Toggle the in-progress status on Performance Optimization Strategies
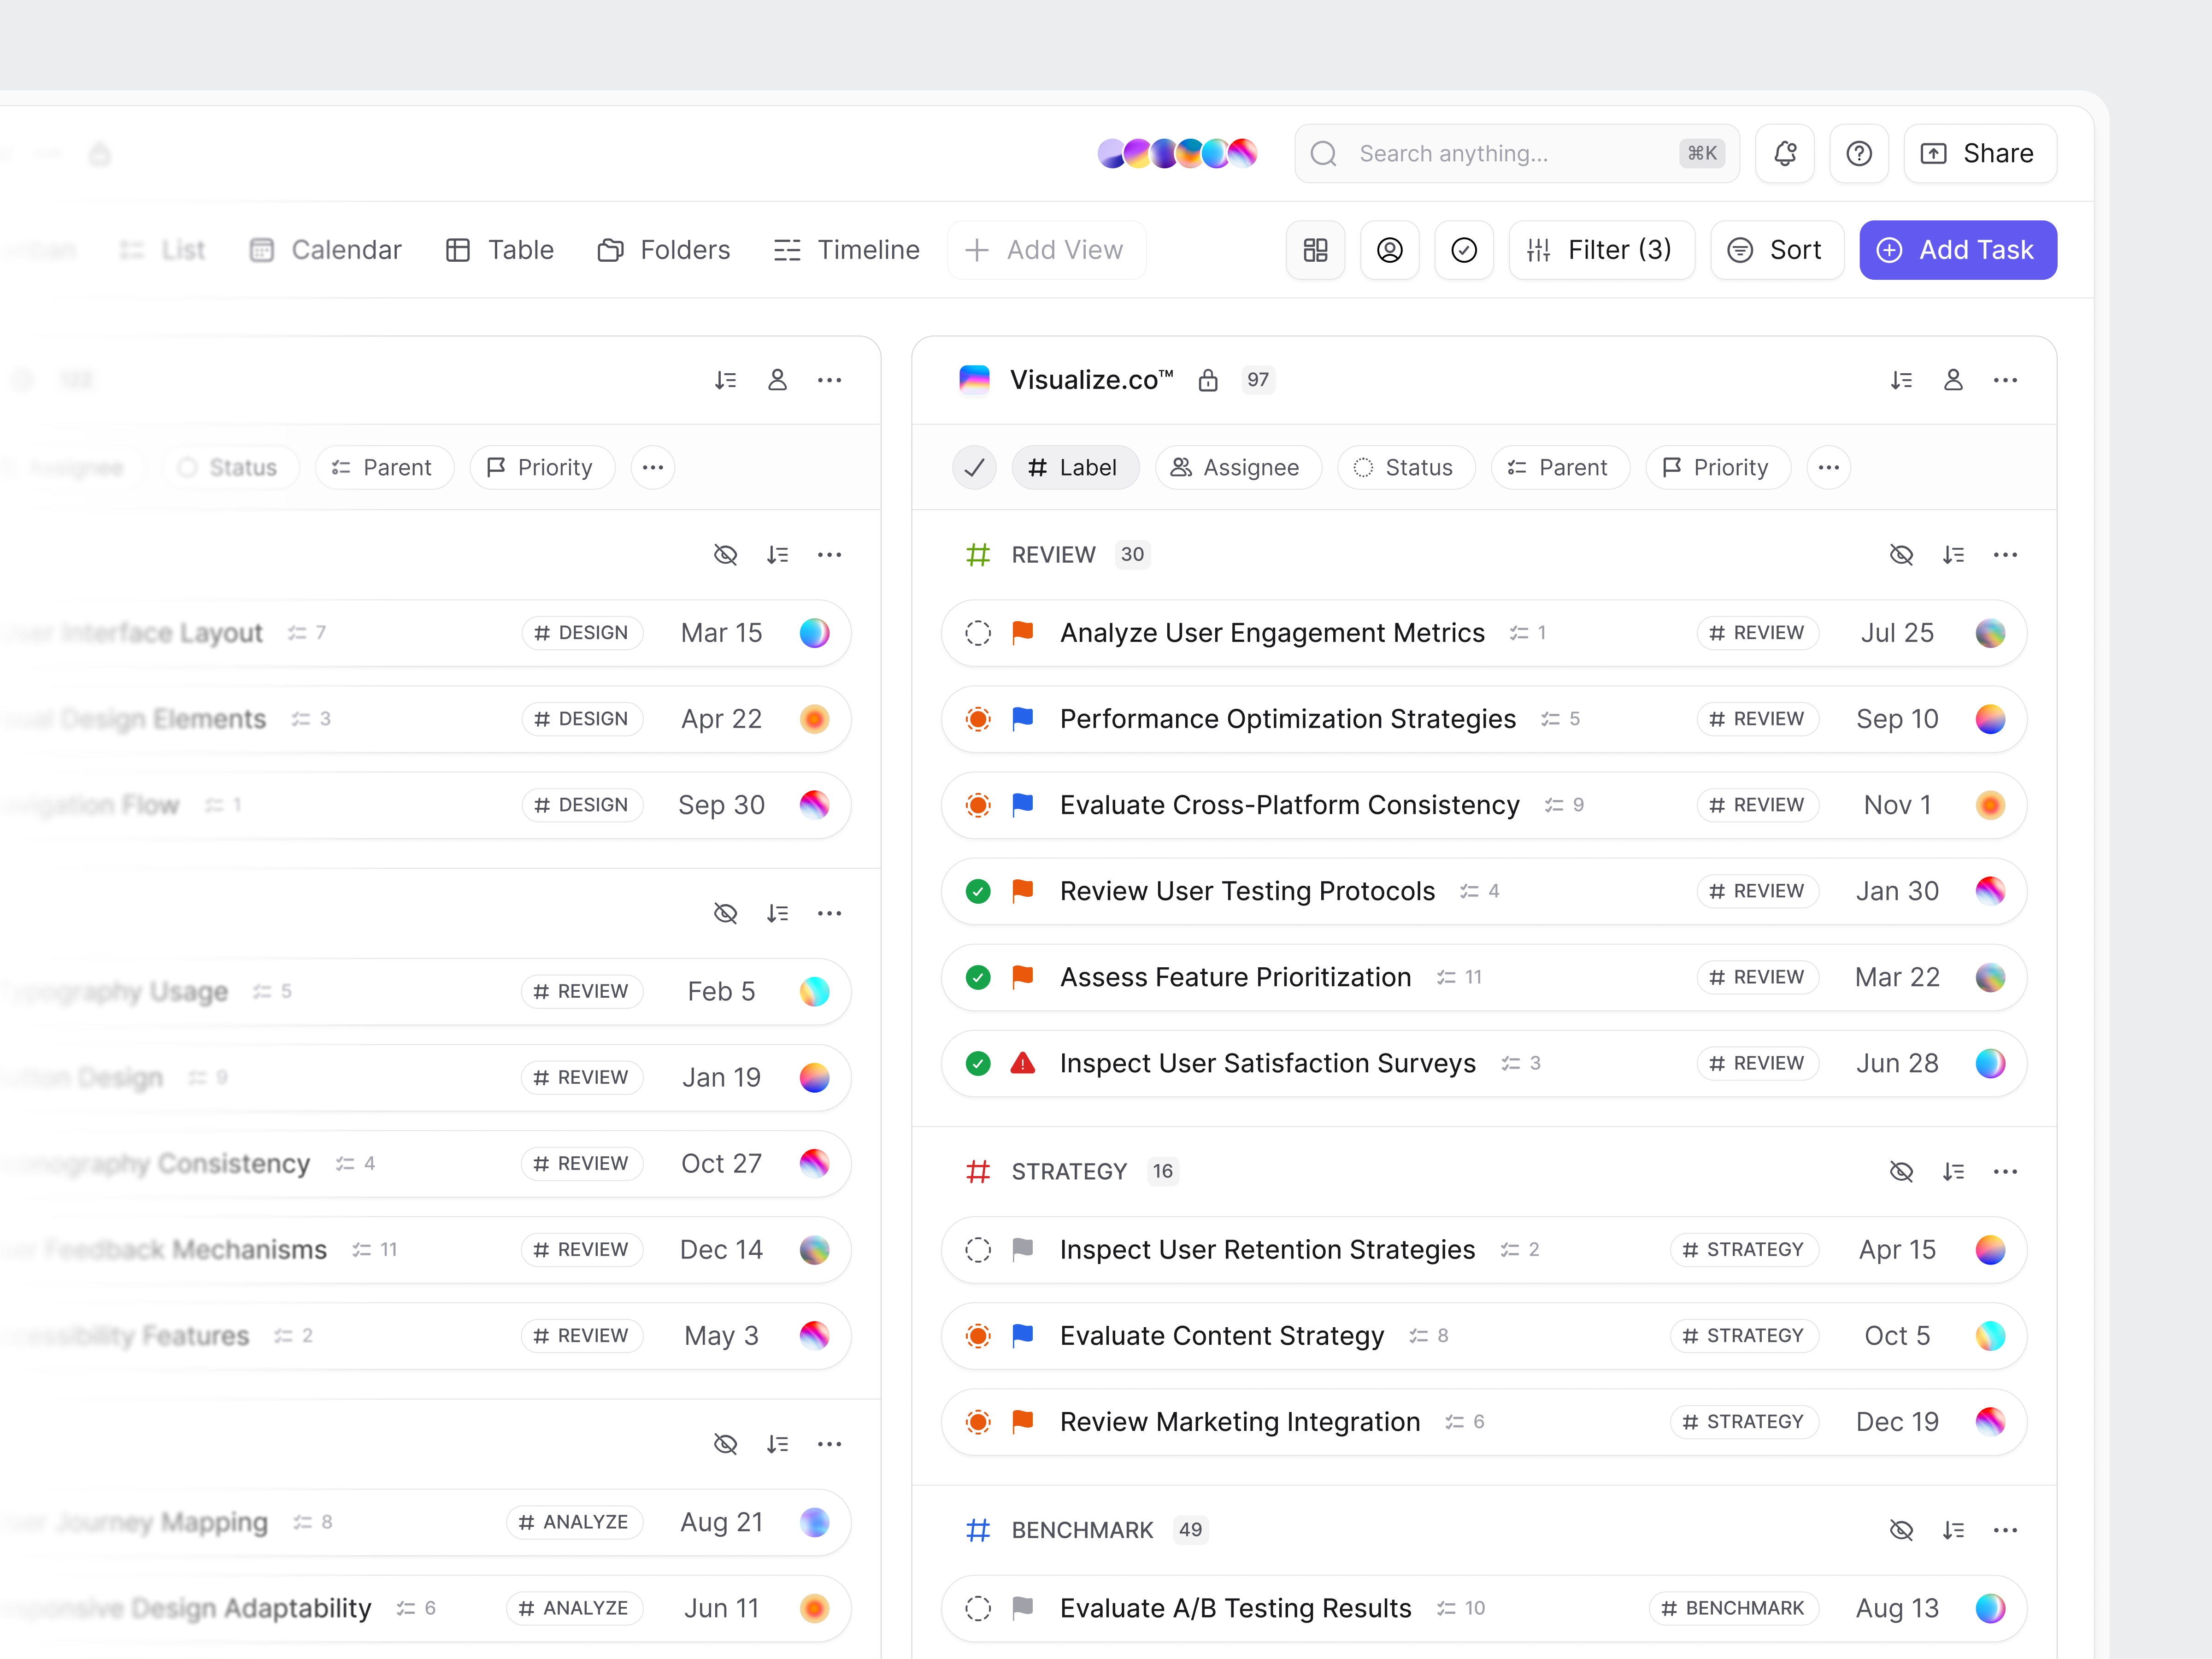 tap(978, 719)
